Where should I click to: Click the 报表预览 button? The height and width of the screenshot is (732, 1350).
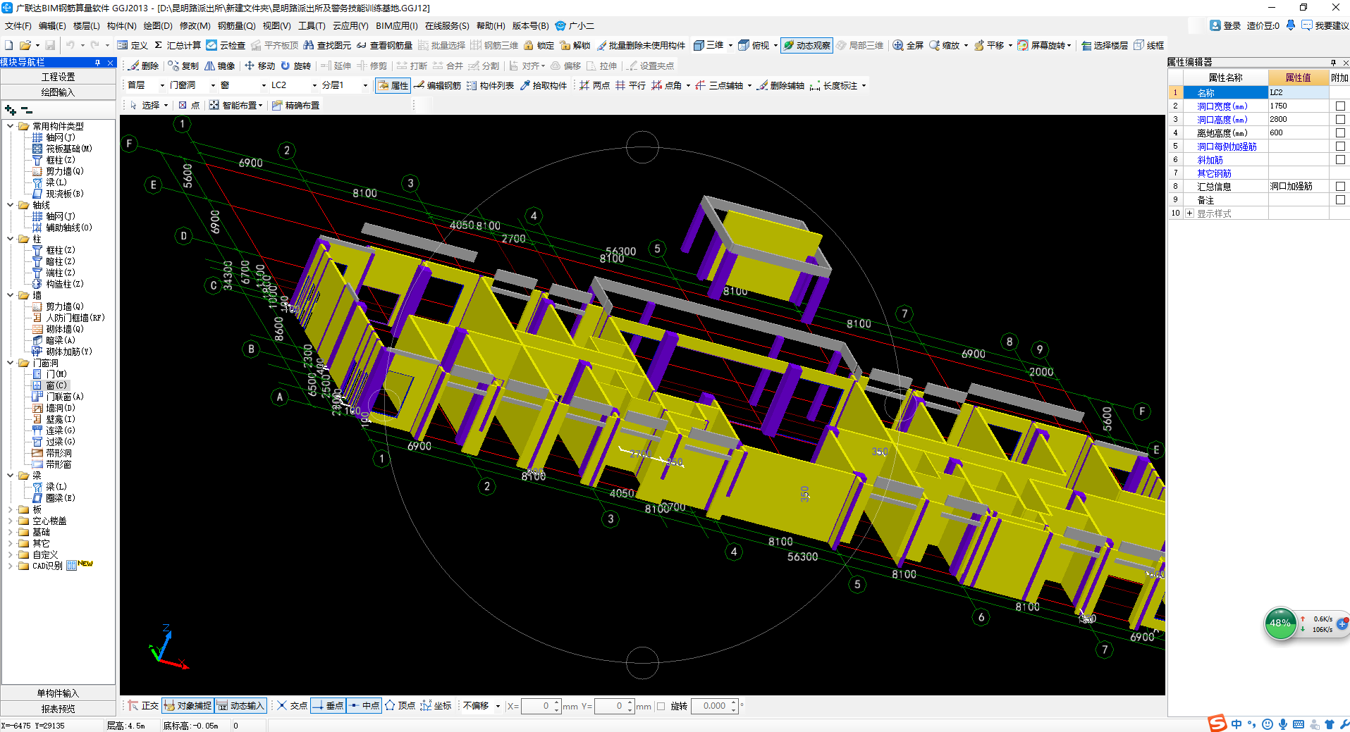(x=58, y=709)
